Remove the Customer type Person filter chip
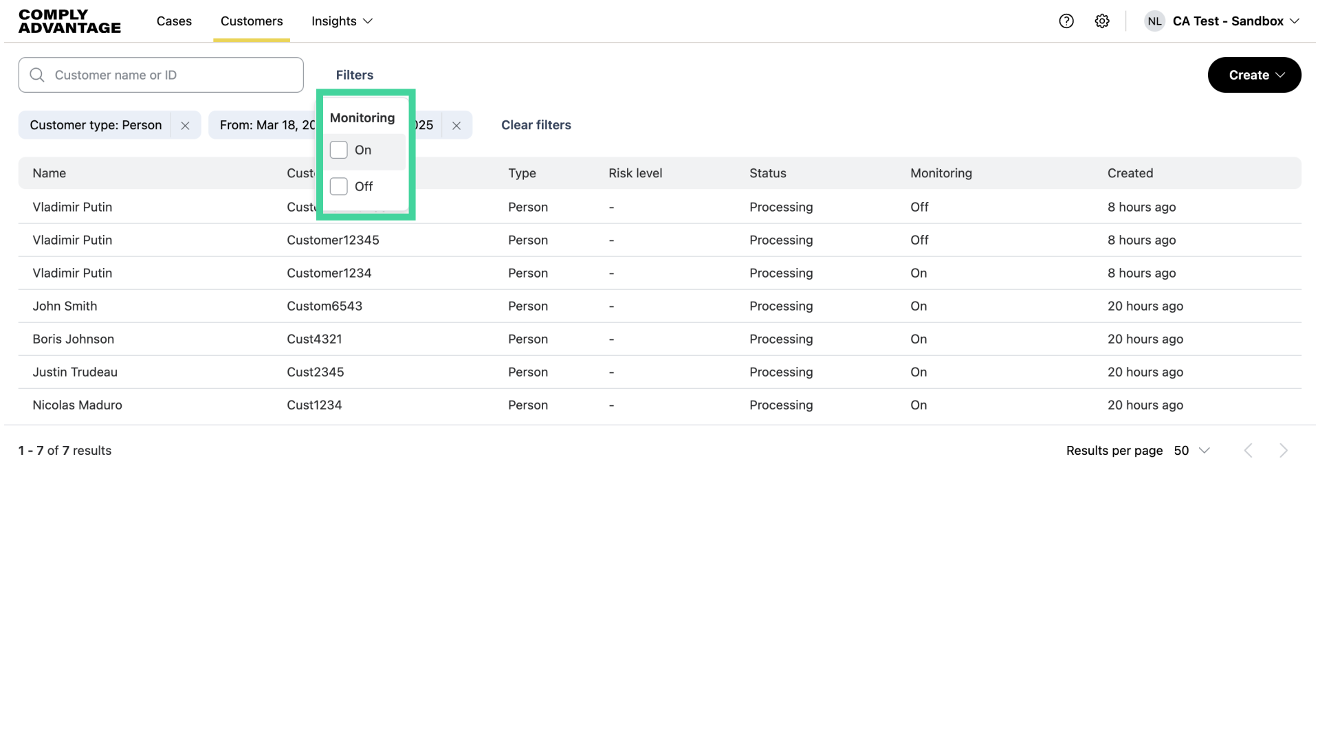This screenshot has width=1320, height=742. (x=185, y=126)
